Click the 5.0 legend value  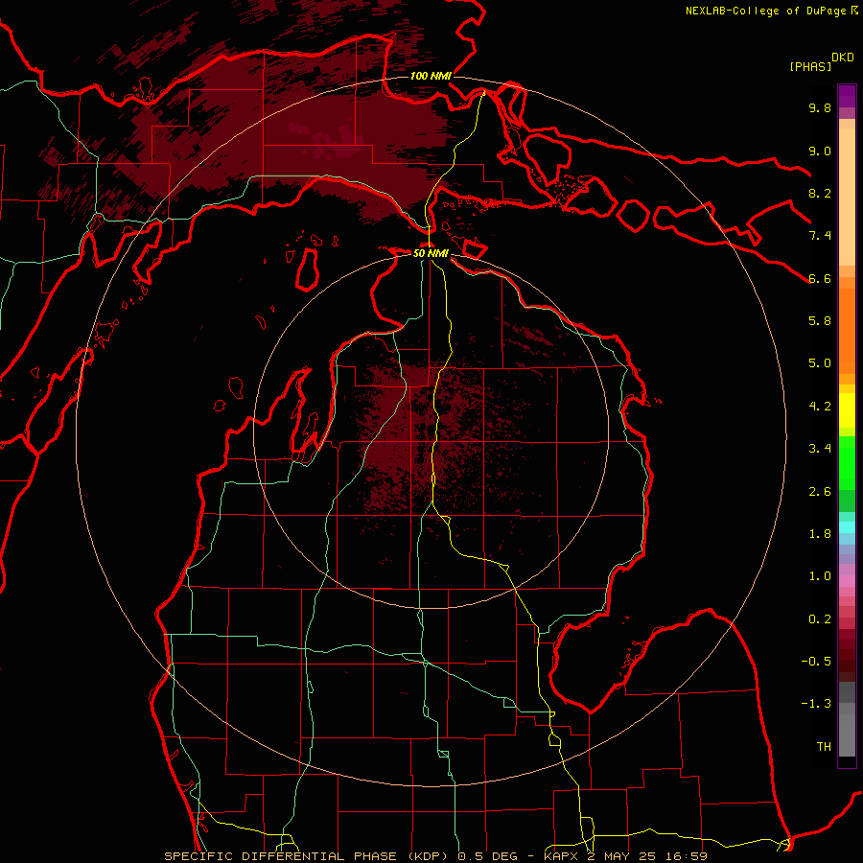pyautogui.click(x=820, y=363)
